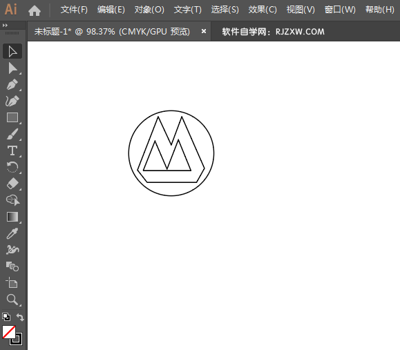Select the Rectangle tool

[x=12, y=118]
